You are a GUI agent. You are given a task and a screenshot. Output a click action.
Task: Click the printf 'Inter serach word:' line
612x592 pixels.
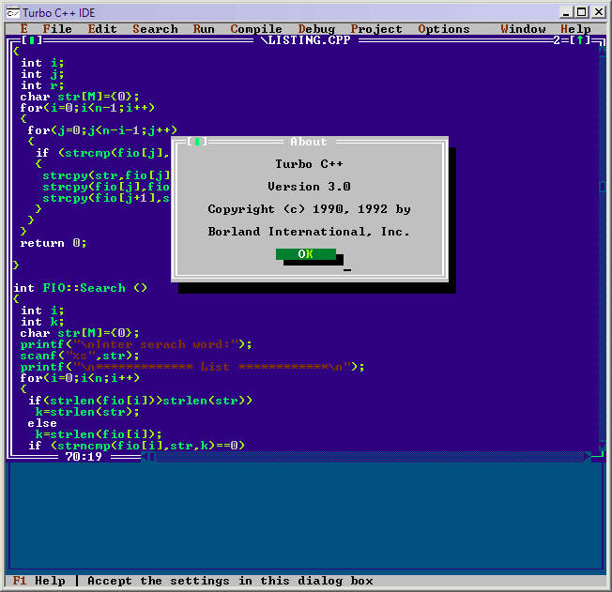136,344
